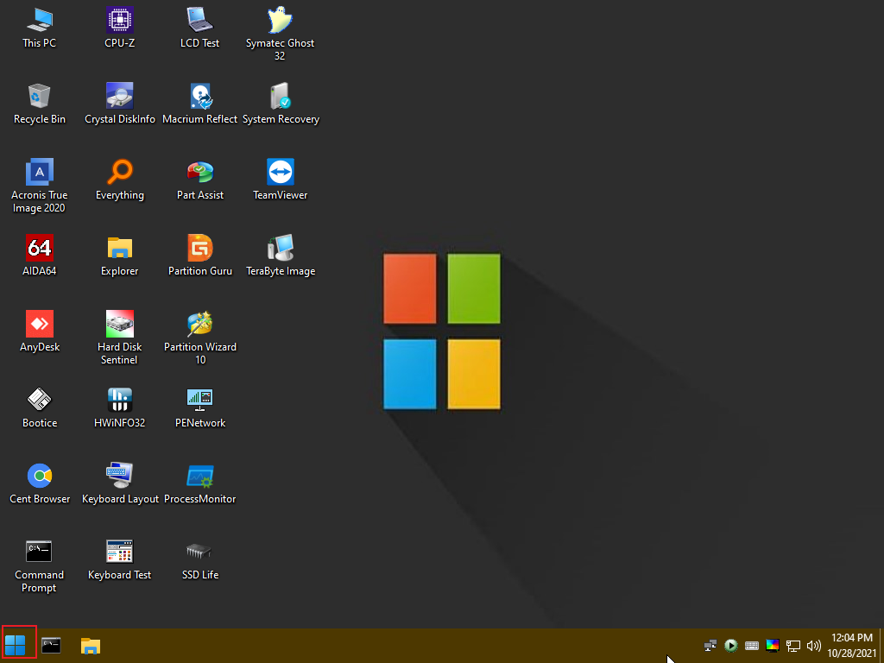Open the keyboard tray icon
Image resolution: width=884 pixels, height=663 pixels.
(752, 646)
